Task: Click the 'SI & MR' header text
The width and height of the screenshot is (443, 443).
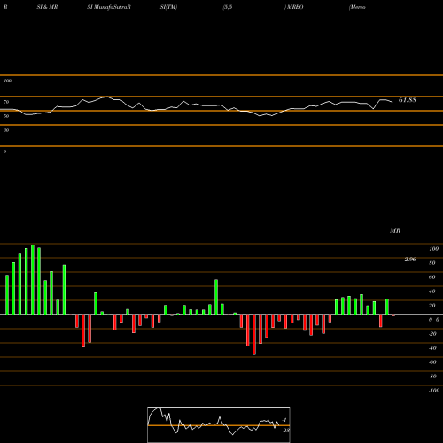Action: 47,7
